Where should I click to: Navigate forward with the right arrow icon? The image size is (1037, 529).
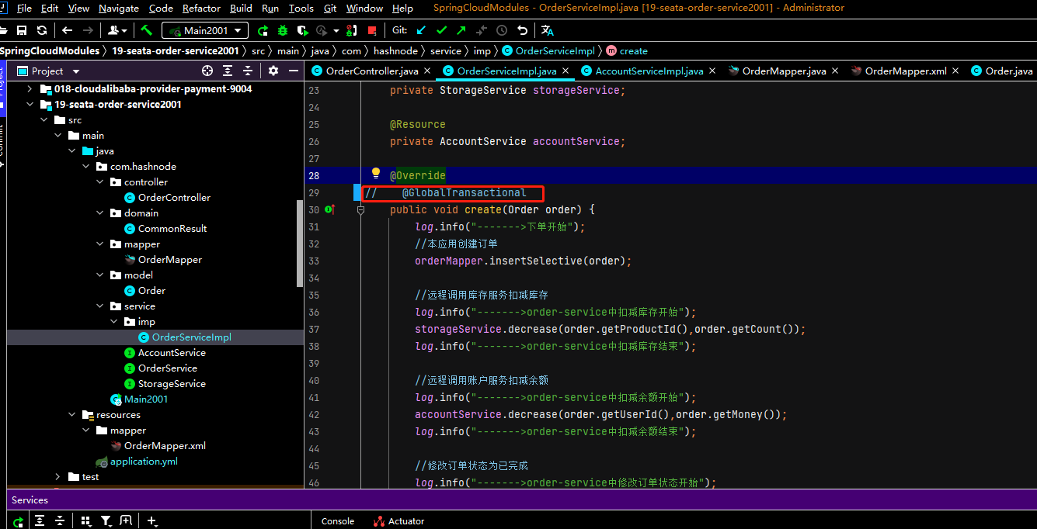click(88, 30)
